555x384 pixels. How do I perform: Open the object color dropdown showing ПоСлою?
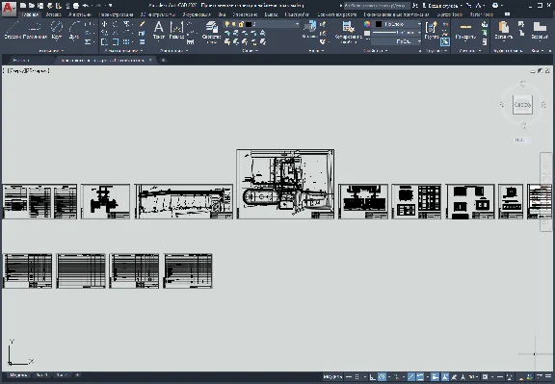click(419, 24)
